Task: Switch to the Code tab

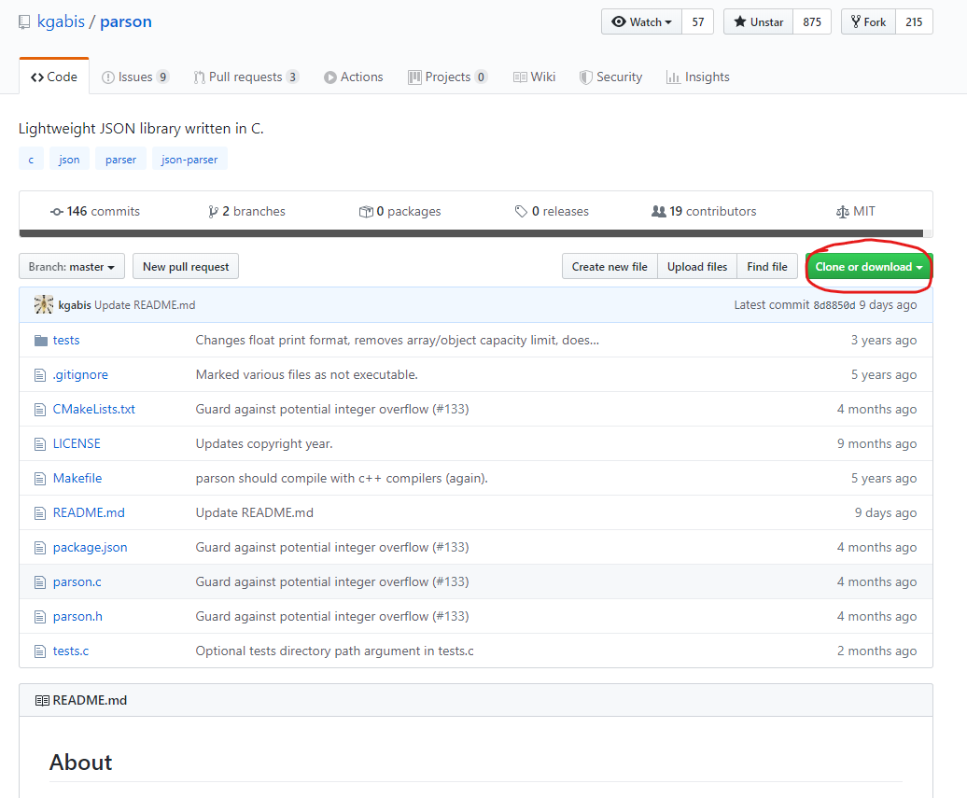Action: click(x=54, y=77)
